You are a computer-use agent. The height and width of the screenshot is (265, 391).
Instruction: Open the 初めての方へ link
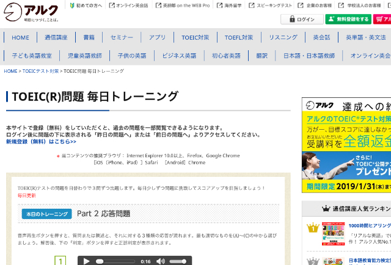click(86, 6)
